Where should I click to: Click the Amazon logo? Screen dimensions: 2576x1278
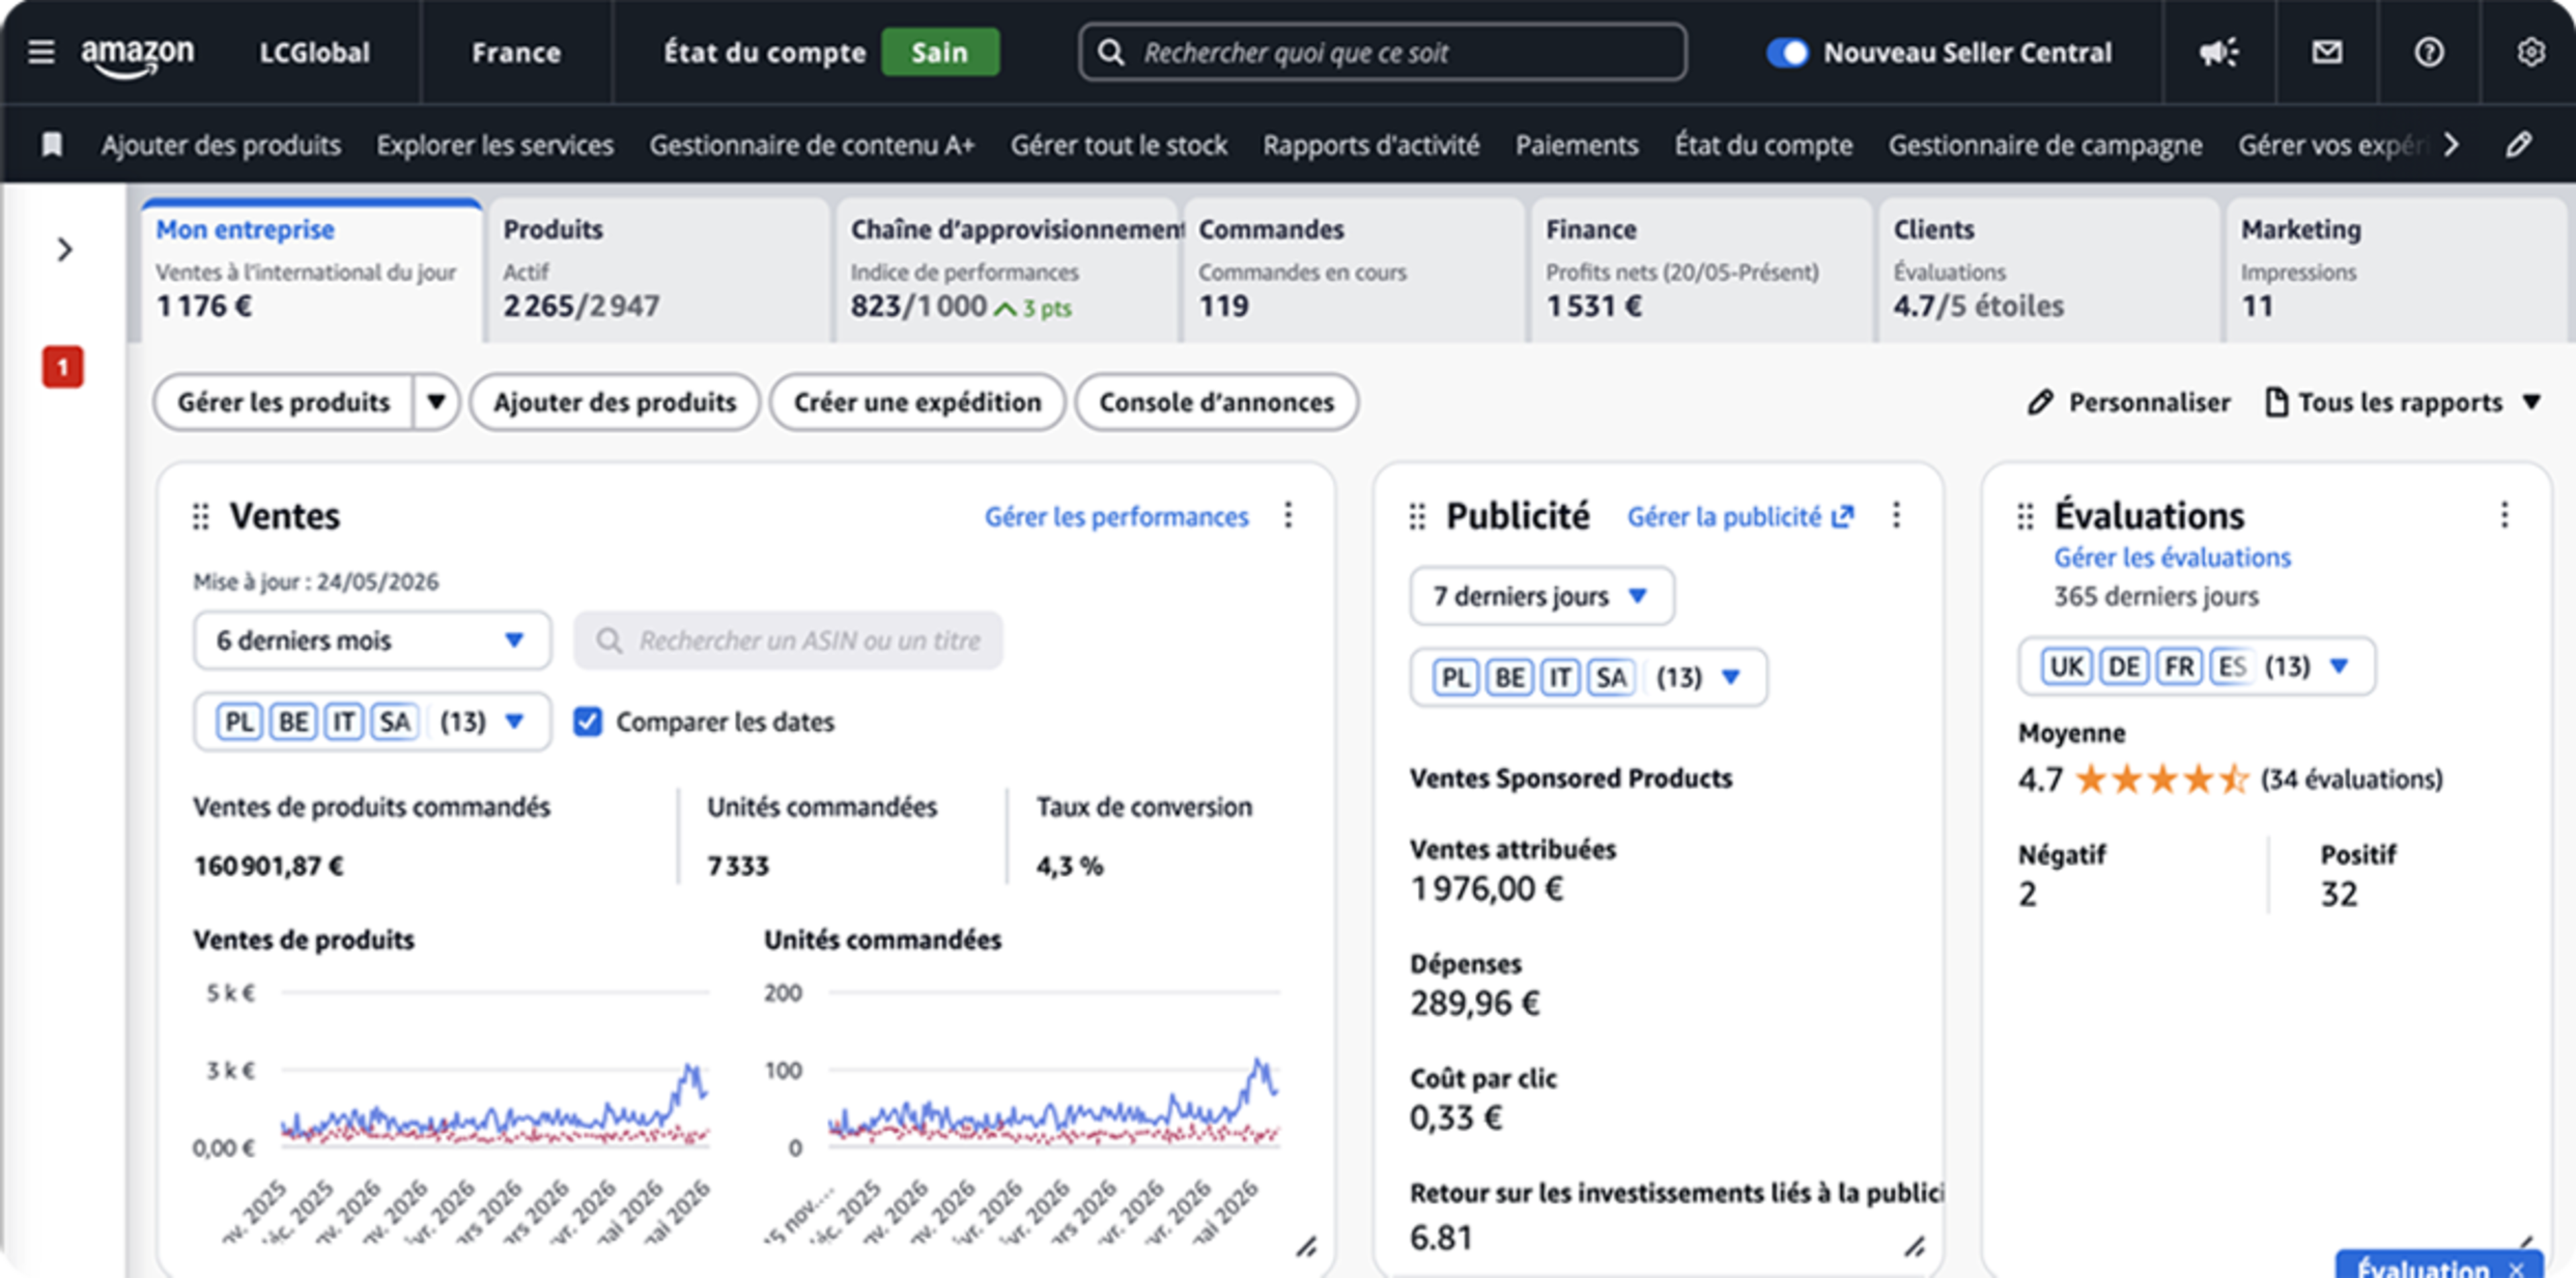138,56
